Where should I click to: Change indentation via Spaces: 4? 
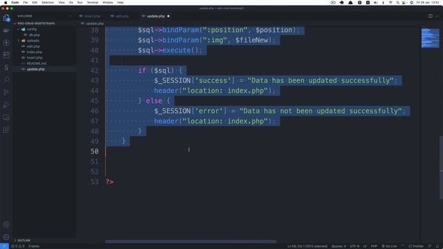pyautogui.click(x=338, y=246)
